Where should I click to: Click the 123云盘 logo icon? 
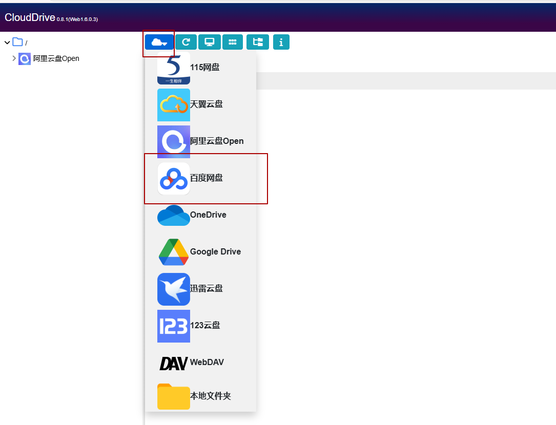pyautogui.click(x=173, y=326)
